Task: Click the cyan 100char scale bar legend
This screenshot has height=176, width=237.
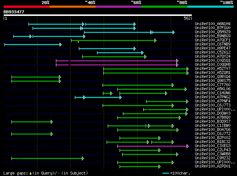Action: [166, 173]
